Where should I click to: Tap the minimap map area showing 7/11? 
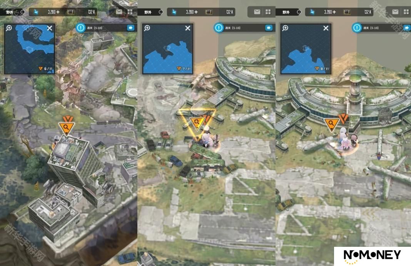[167, 49]
